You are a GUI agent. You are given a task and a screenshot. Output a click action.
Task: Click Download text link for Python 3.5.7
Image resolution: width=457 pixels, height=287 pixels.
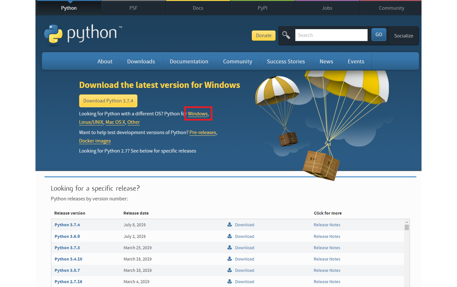click(244, 270)
